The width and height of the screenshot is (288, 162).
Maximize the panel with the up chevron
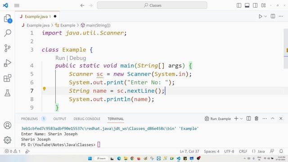point(273,119)
